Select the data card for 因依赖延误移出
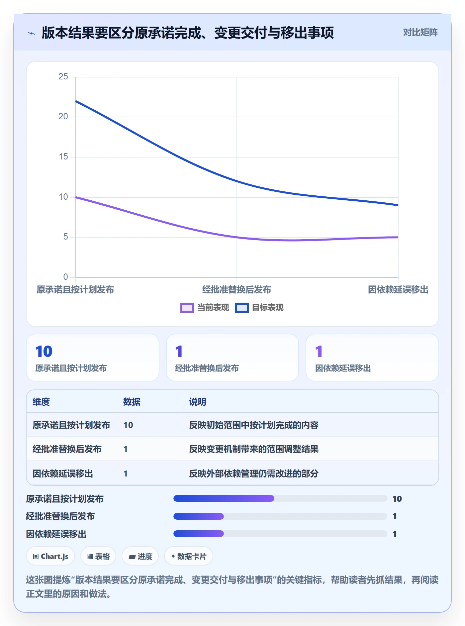 372,358
